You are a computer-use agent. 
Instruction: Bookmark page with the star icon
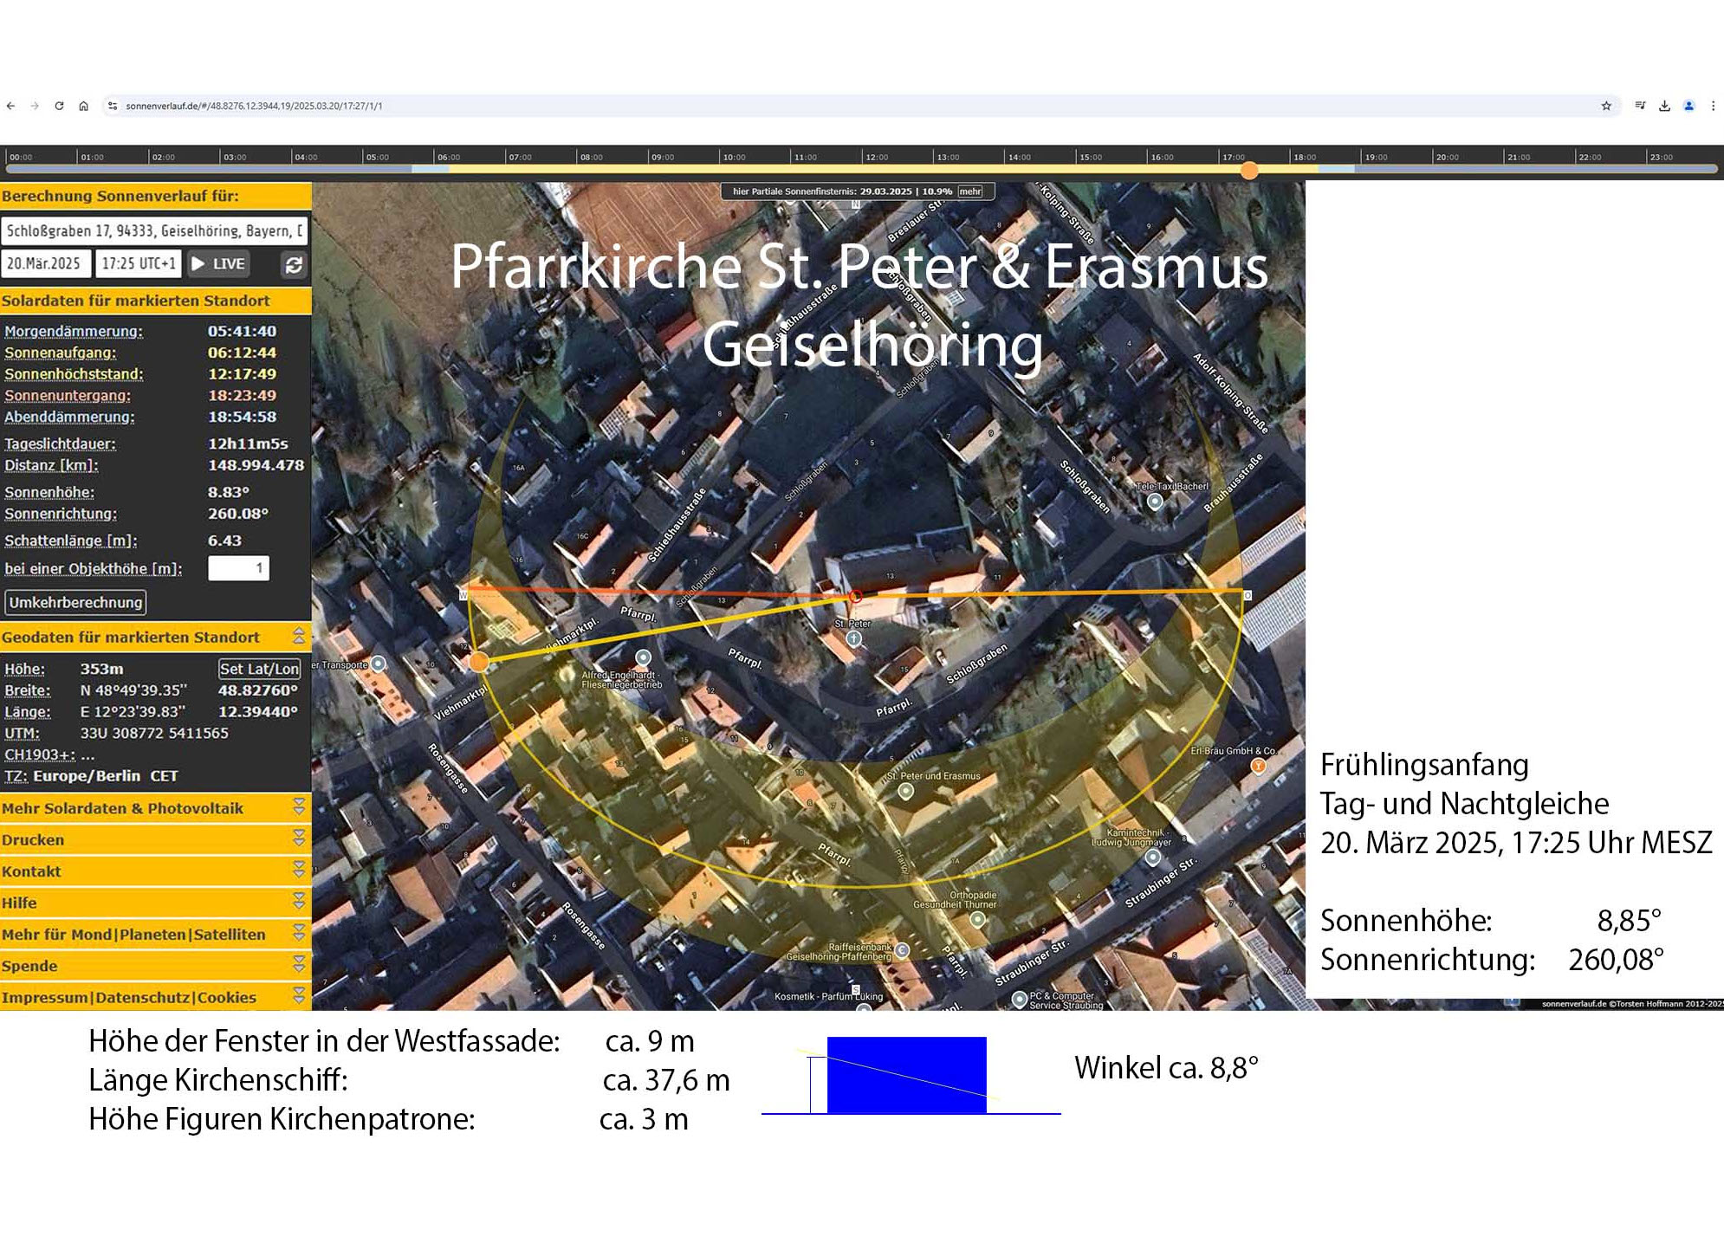[1606, 106]
